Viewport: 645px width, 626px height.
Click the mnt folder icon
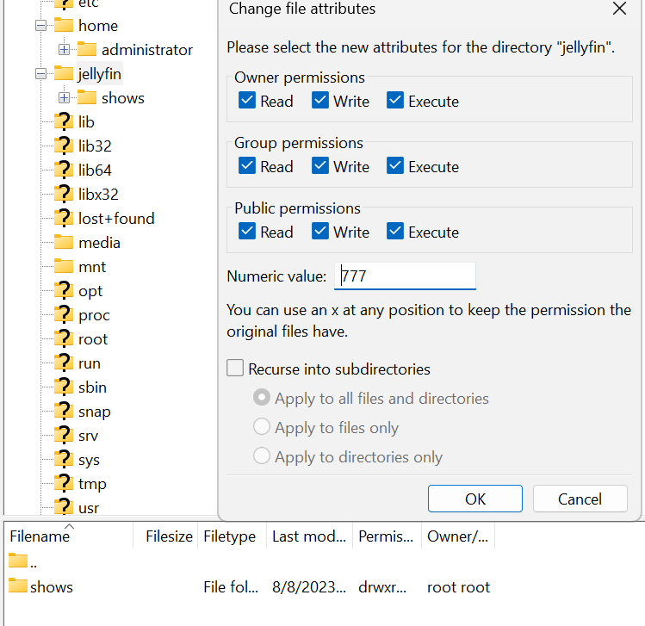64,267
